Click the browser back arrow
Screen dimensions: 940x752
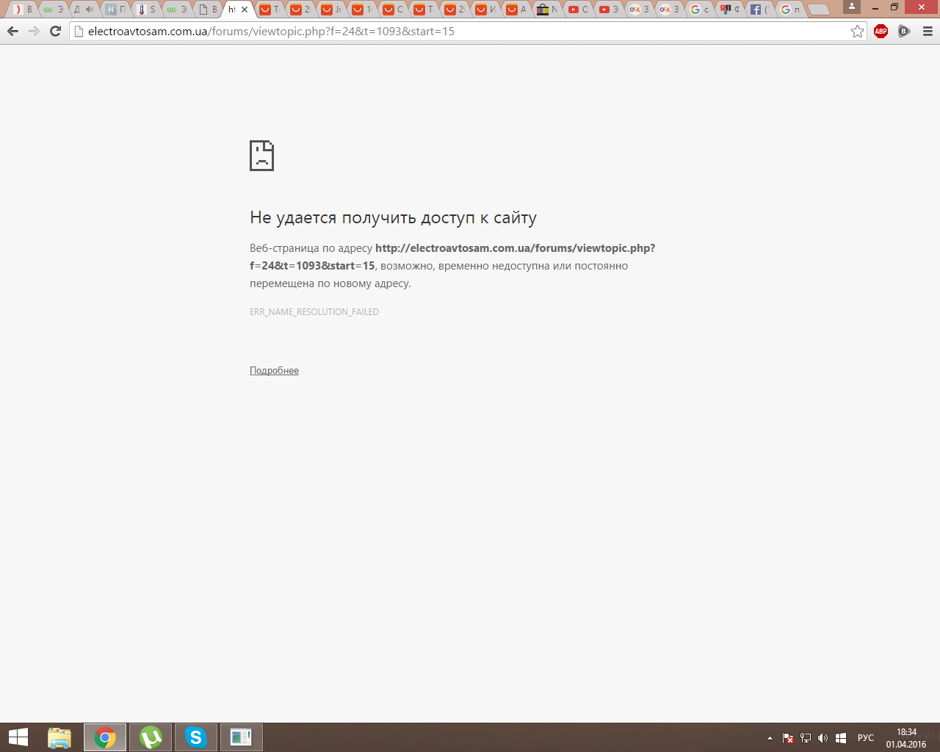tap(12, 32)
